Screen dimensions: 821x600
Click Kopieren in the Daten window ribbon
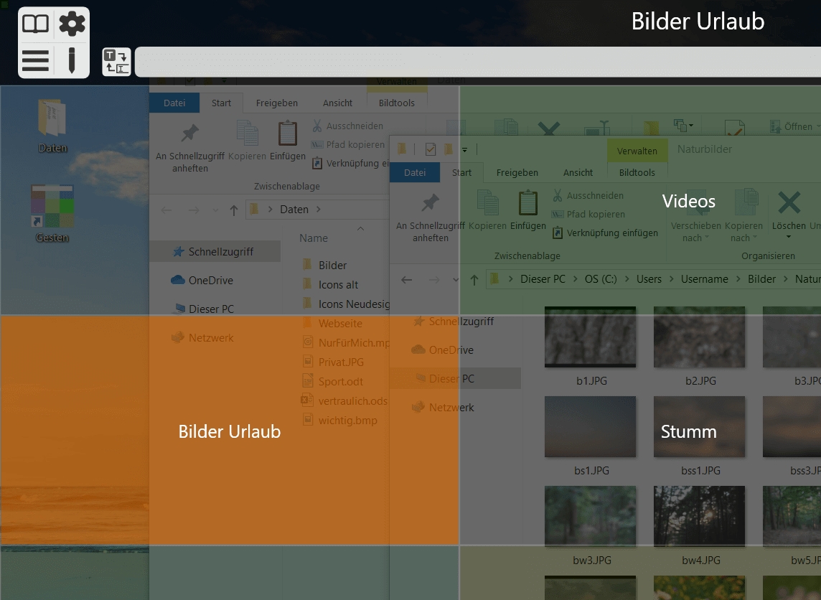point(247,141)
